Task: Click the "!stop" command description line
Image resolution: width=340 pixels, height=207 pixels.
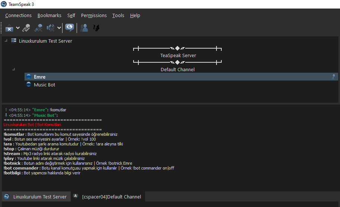Action: point(31,149)
